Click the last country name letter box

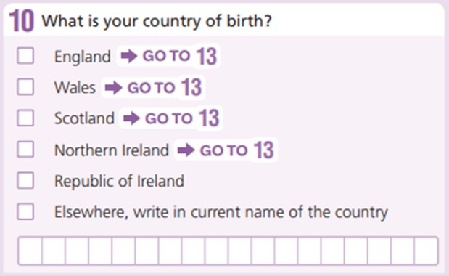point(426,251)
